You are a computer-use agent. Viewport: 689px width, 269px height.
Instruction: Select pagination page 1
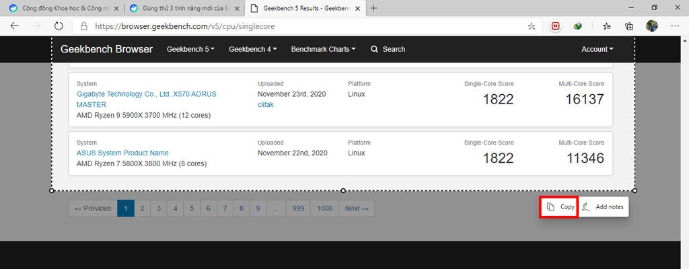tap(126, 208)
